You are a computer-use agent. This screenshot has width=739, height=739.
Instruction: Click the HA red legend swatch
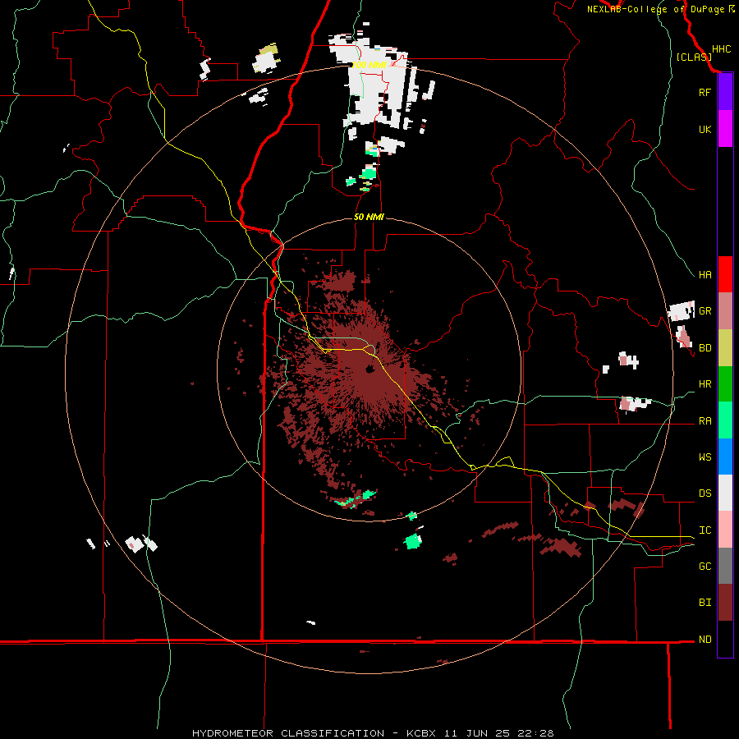(x=725, y=274)
